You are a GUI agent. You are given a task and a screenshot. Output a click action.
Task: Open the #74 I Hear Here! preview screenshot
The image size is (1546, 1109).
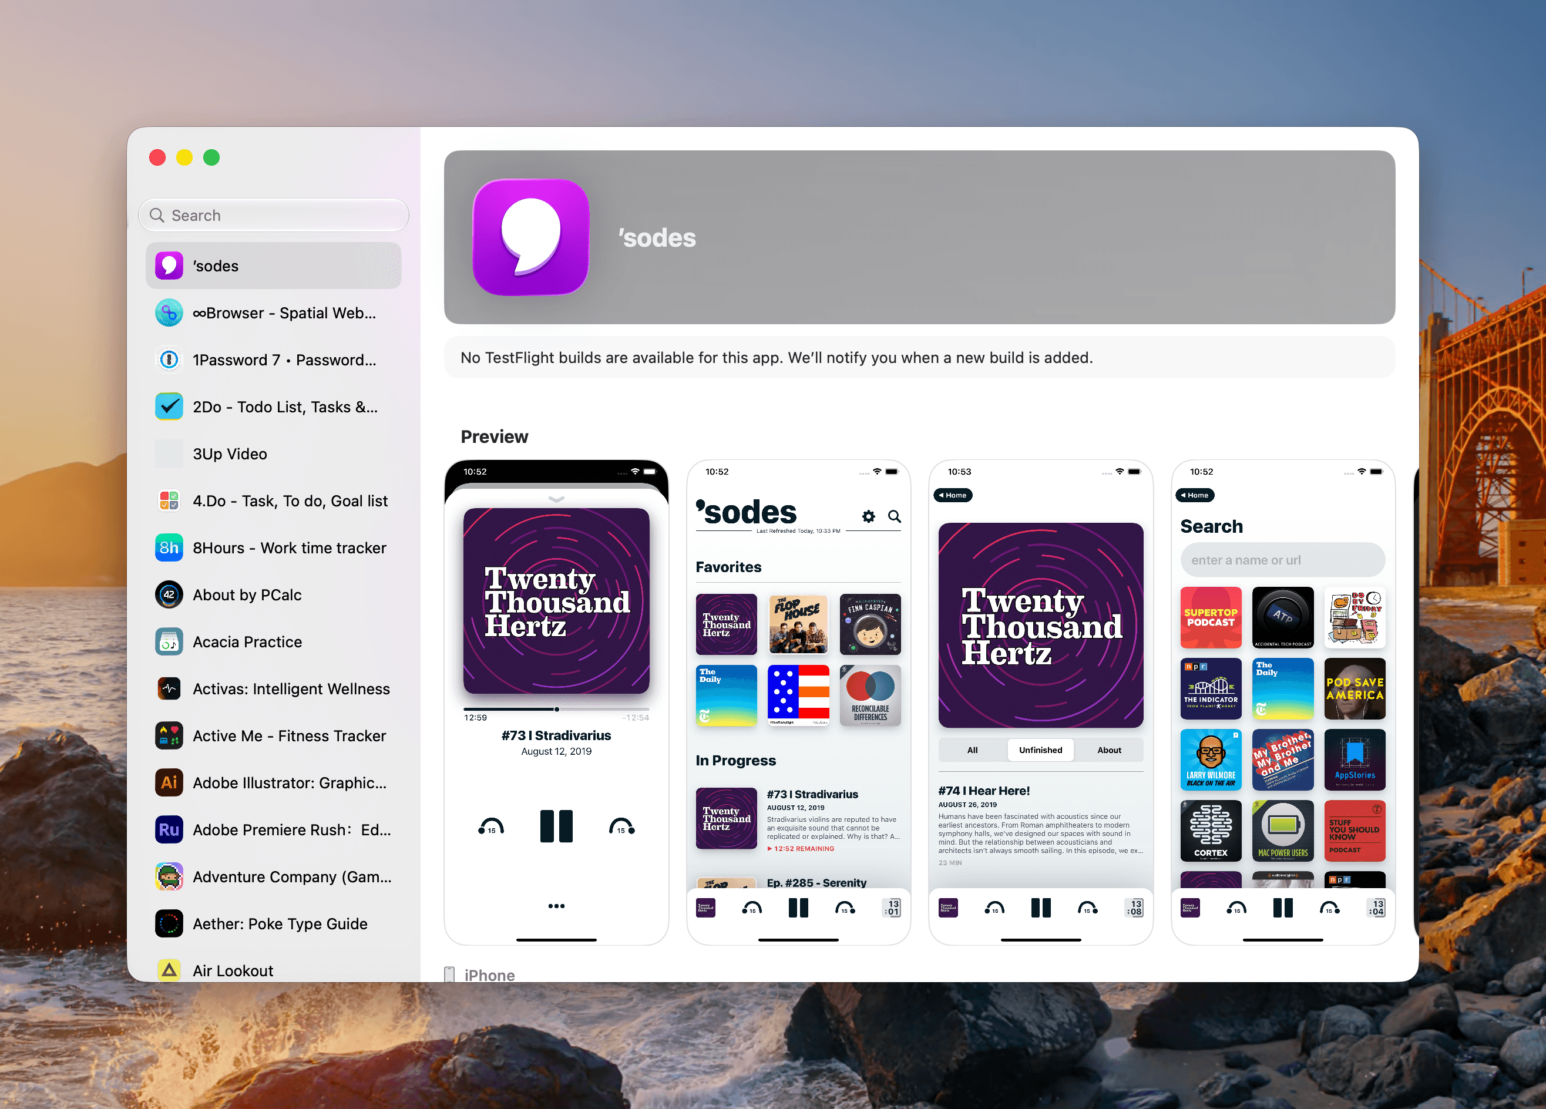1041,703
